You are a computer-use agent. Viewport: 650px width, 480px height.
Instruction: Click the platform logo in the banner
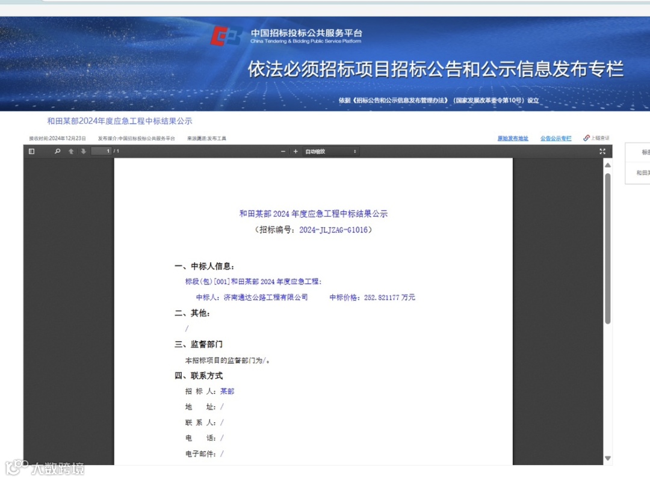click(x=226, y=36)
